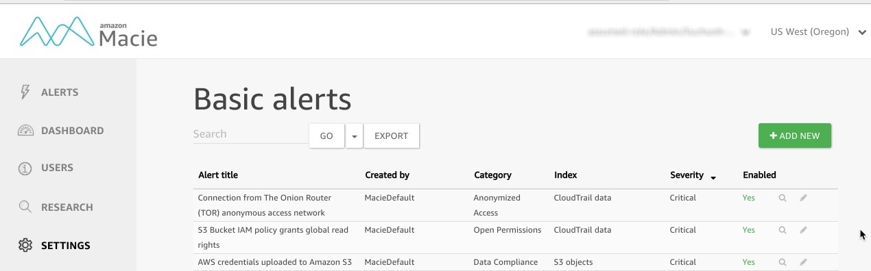
Task: Sort by the Category column header
Action: [492, 175]
